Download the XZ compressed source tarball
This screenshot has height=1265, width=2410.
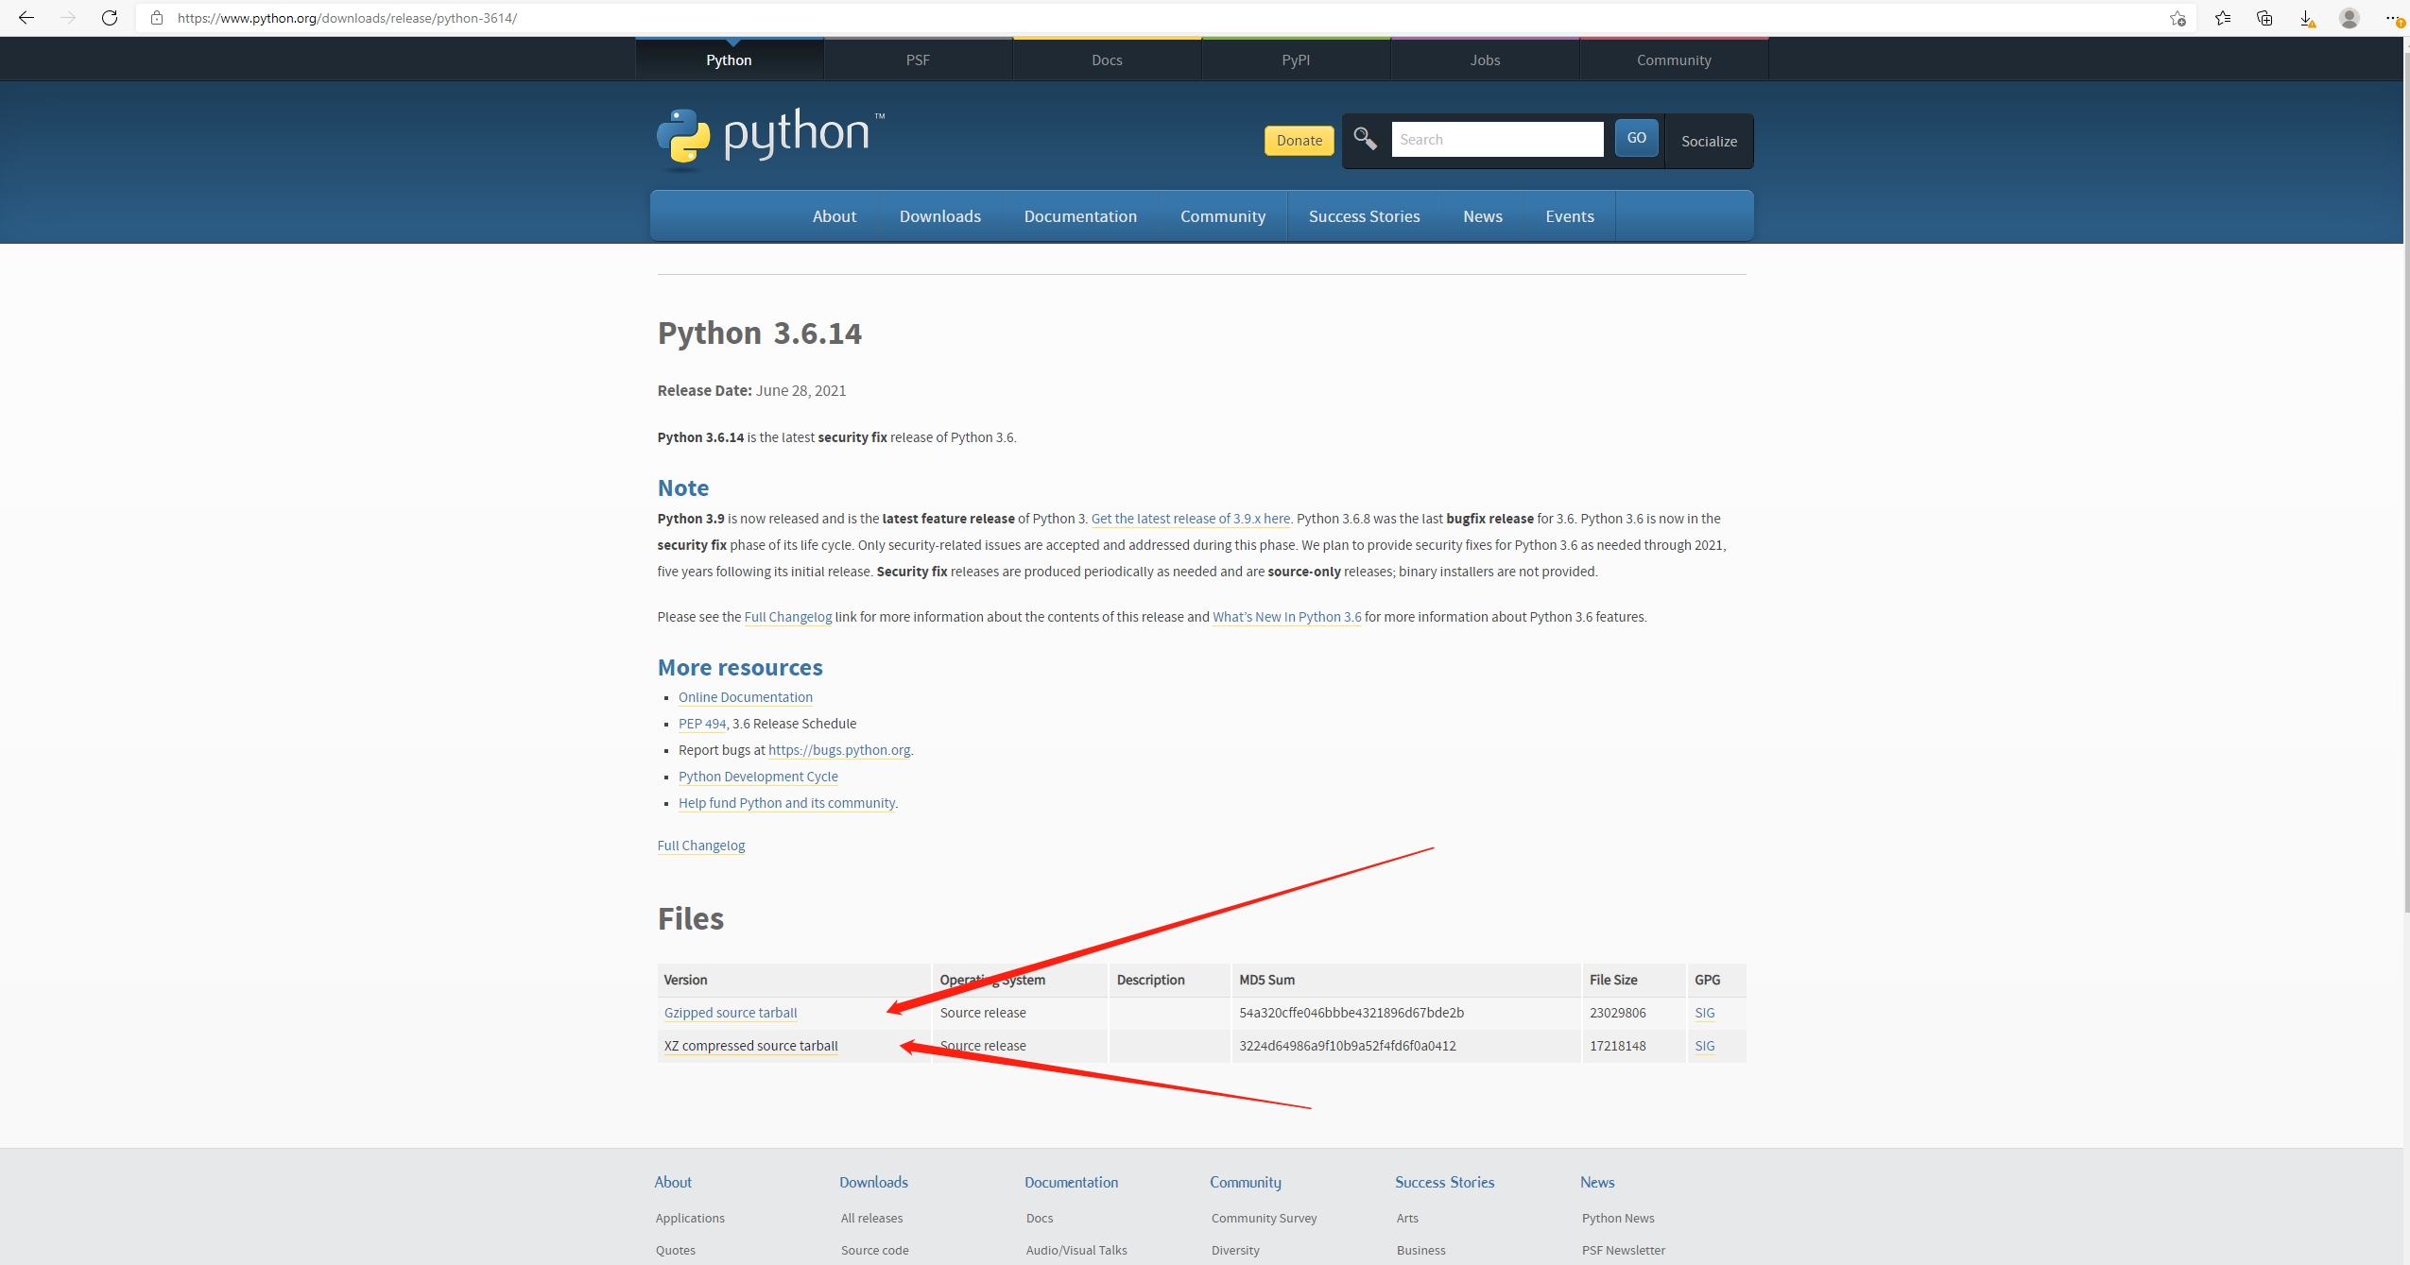(750, 1045)
